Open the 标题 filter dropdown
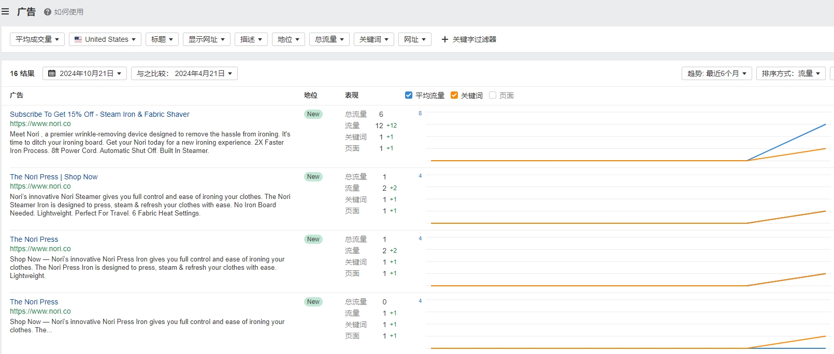 [x=162, y=39]
